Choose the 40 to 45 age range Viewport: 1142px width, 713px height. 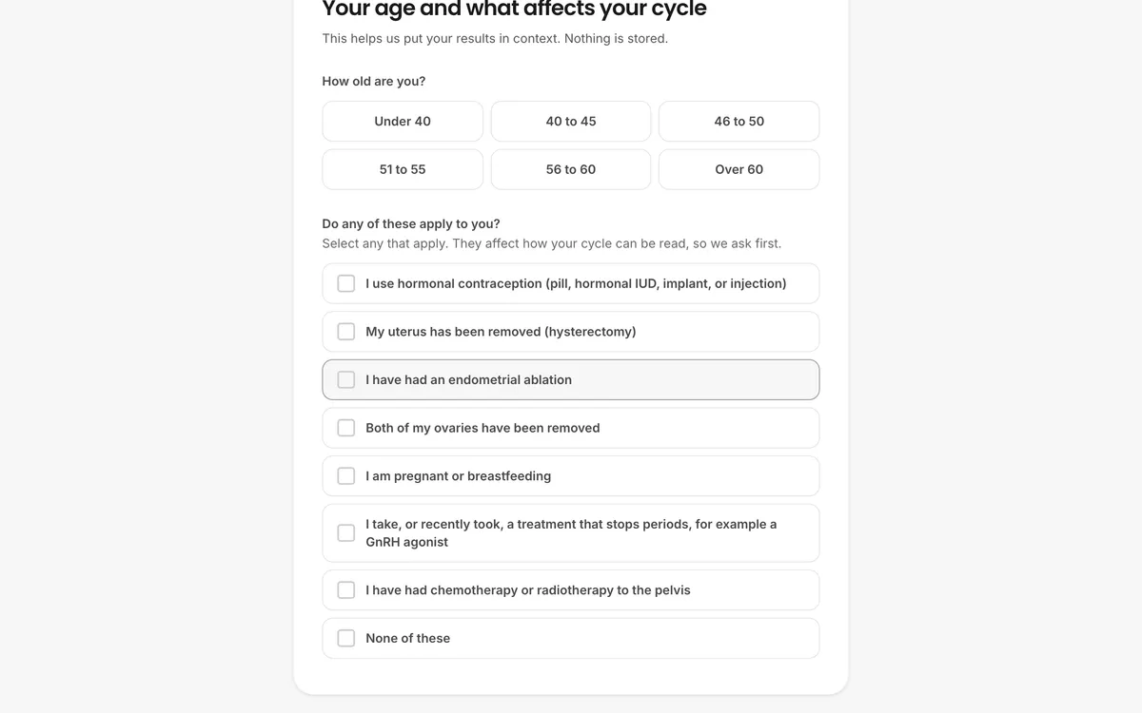[x=571, y=122]
